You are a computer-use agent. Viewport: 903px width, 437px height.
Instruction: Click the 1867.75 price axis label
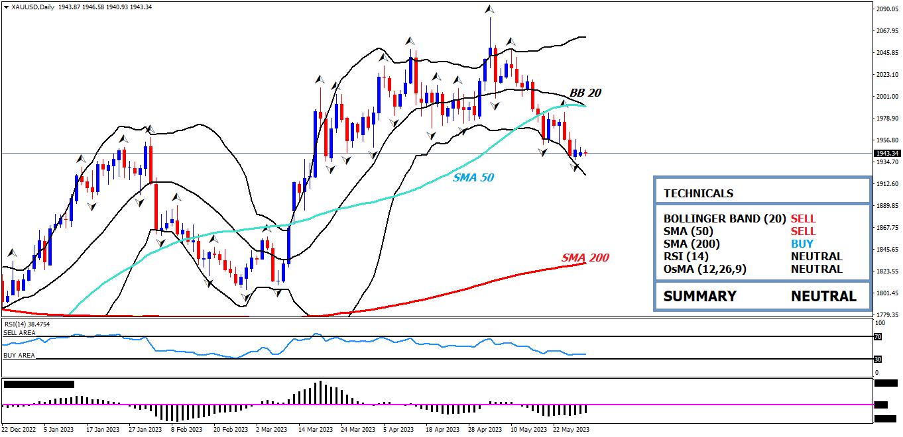(886, 228)
